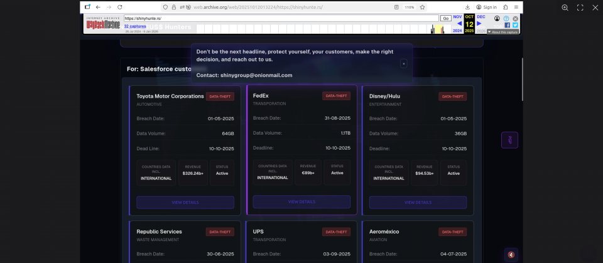
Task: Open 32 captures link
Action: 134,26
